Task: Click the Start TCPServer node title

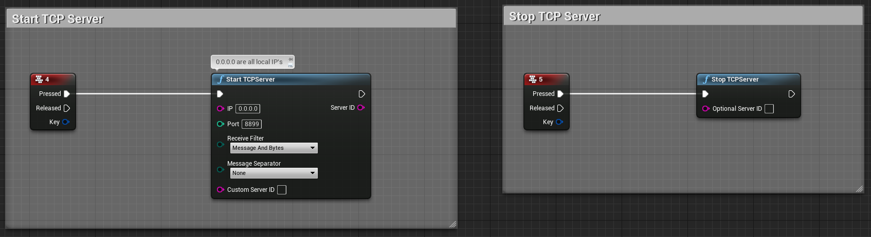Action: (250, 80)
